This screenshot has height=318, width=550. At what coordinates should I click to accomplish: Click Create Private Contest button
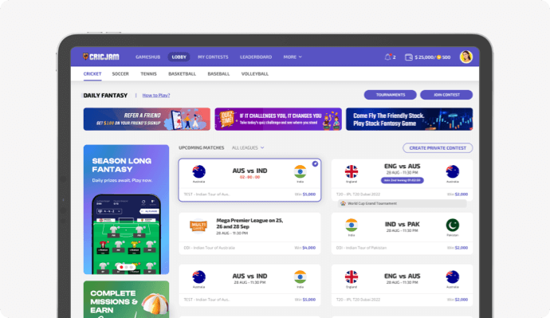[x=438, y=148]
